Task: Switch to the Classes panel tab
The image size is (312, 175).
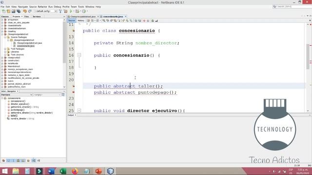Action: point(5,17)
